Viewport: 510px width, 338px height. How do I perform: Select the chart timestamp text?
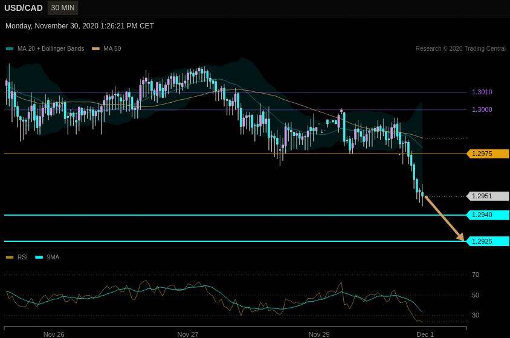80,26
